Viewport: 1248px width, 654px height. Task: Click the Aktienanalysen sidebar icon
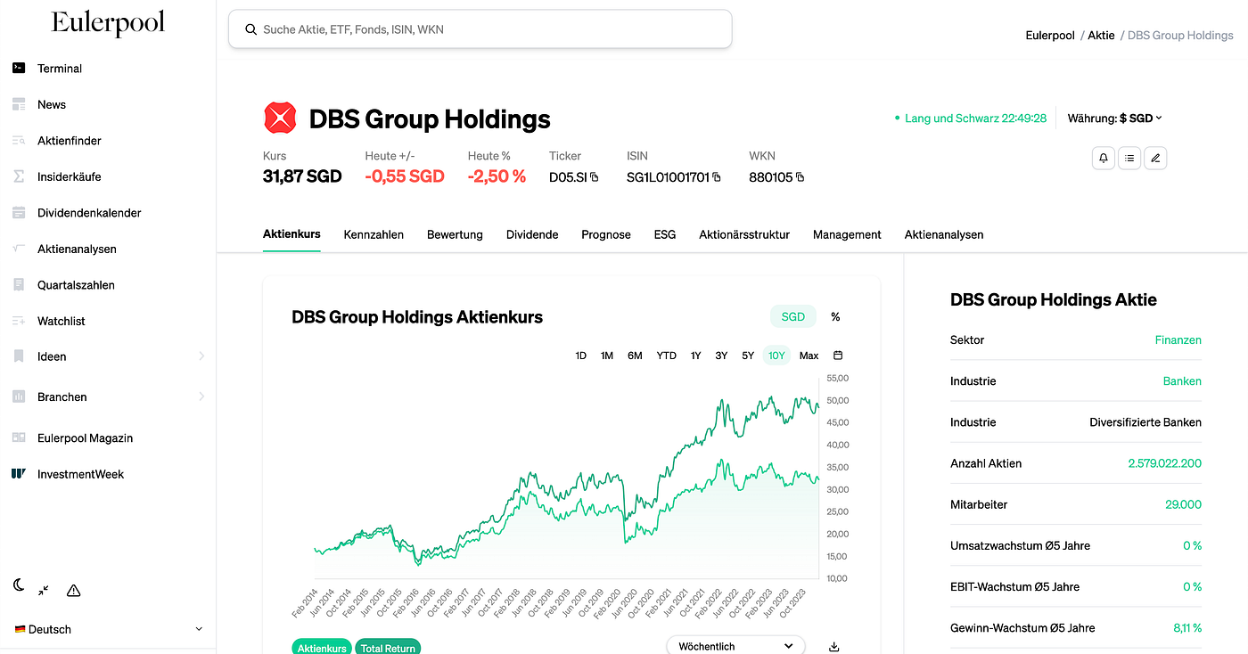(x=19, y=249)
